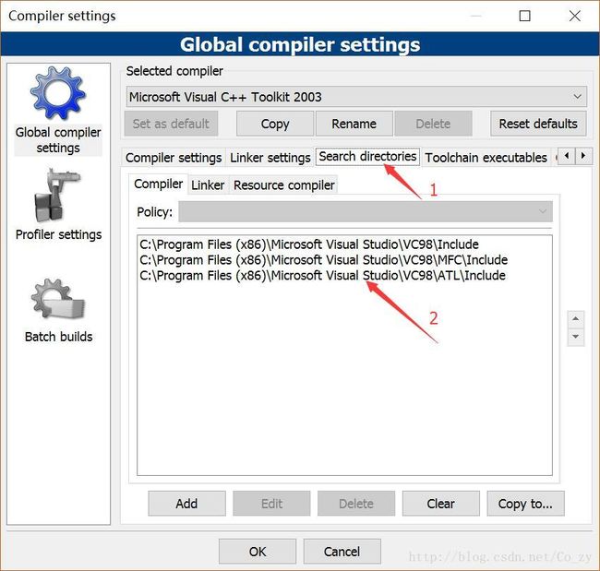Viewport: 600px width, 571px height.
Task: Click the Cancel button
Action: (x=342, y=551)
